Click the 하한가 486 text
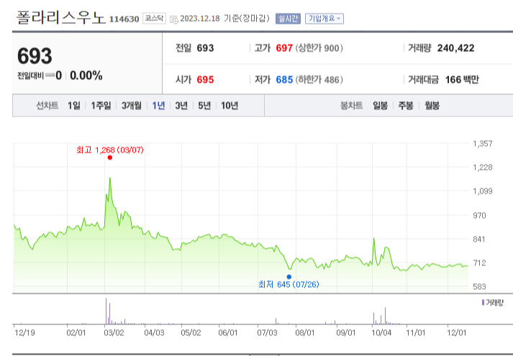Image resolution: width=513 pixels, height=356 pixels. pyautogui.click(x=319, y=79)
